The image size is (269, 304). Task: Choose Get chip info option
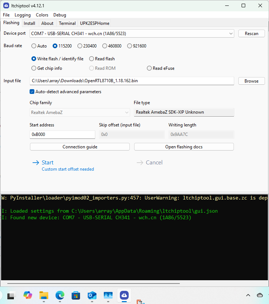click(47, 68)
